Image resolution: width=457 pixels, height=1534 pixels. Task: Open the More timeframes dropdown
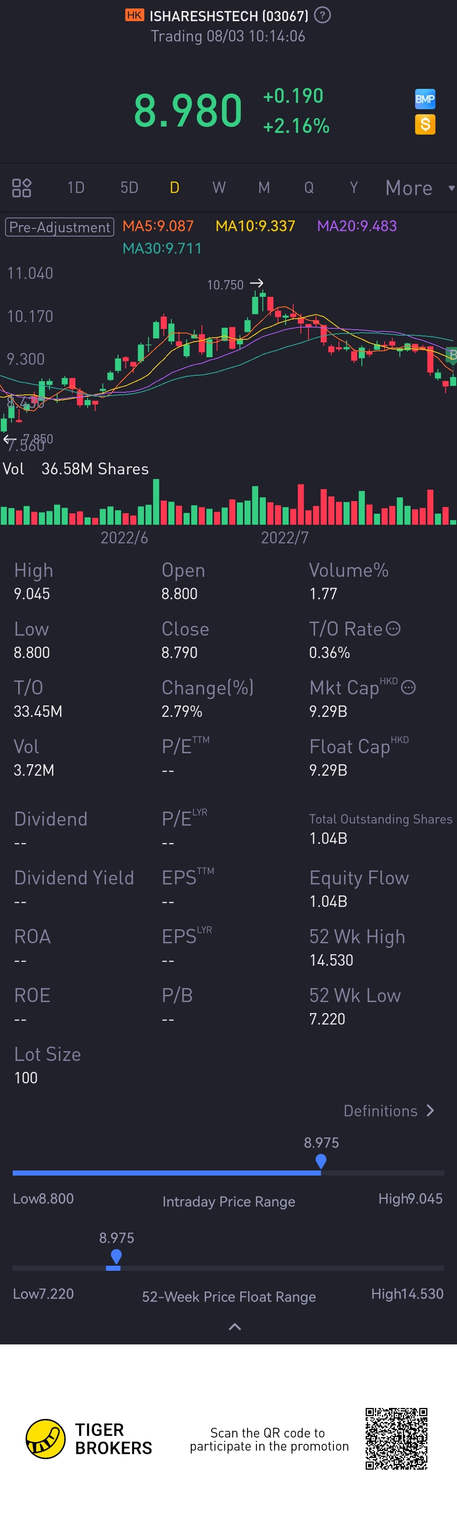point(418,187)
